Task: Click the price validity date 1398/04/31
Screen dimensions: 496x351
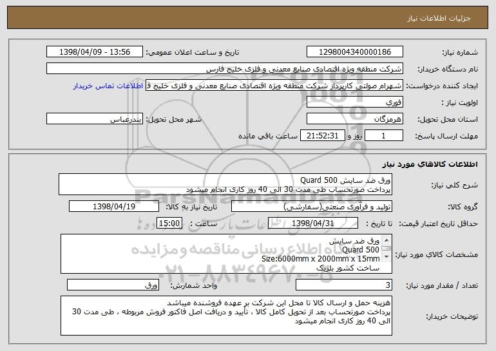Action: [313, 223]
